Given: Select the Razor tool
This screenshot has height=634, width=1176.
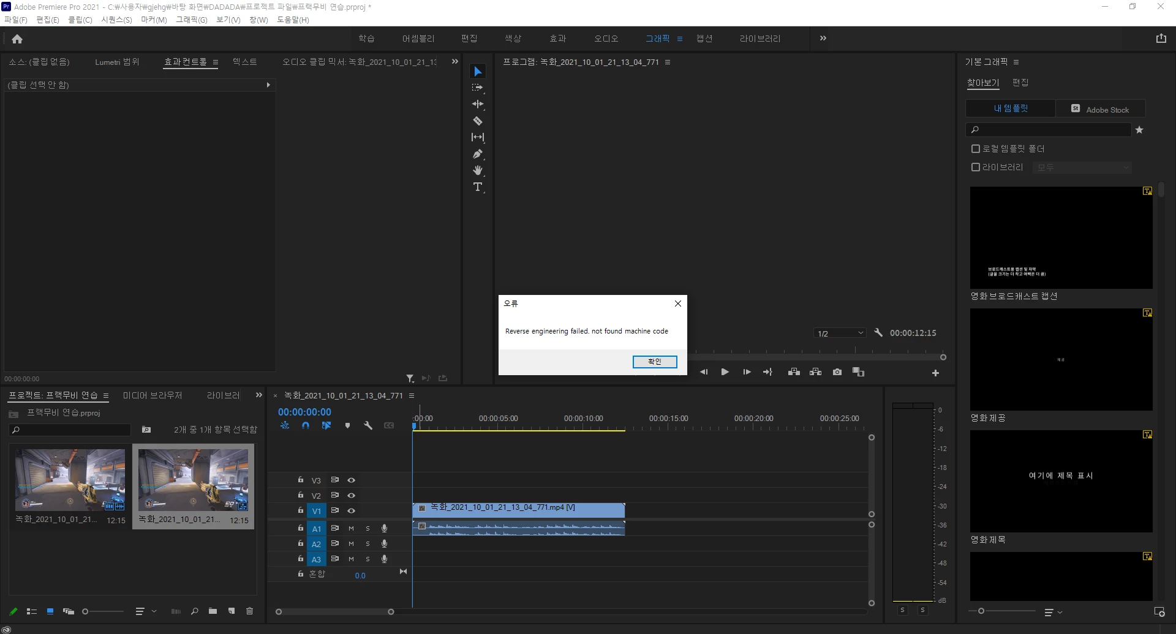Looking at the screenshot, I should [x=478, y=121].
